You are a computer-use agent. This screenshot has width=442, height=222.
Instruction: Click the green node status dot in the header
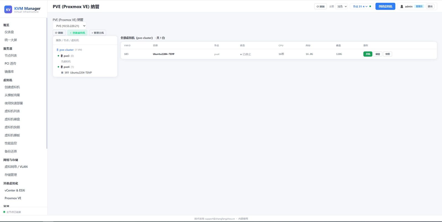(x=370, y=6)
